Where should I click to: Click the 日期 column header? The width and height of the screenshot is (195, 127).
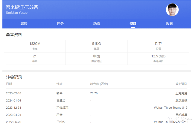9,84
